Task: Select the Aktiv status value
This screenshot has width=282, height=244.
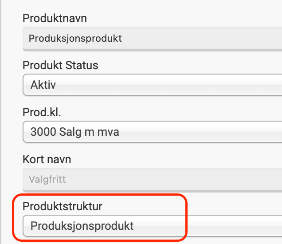Action: click(43, 85)
